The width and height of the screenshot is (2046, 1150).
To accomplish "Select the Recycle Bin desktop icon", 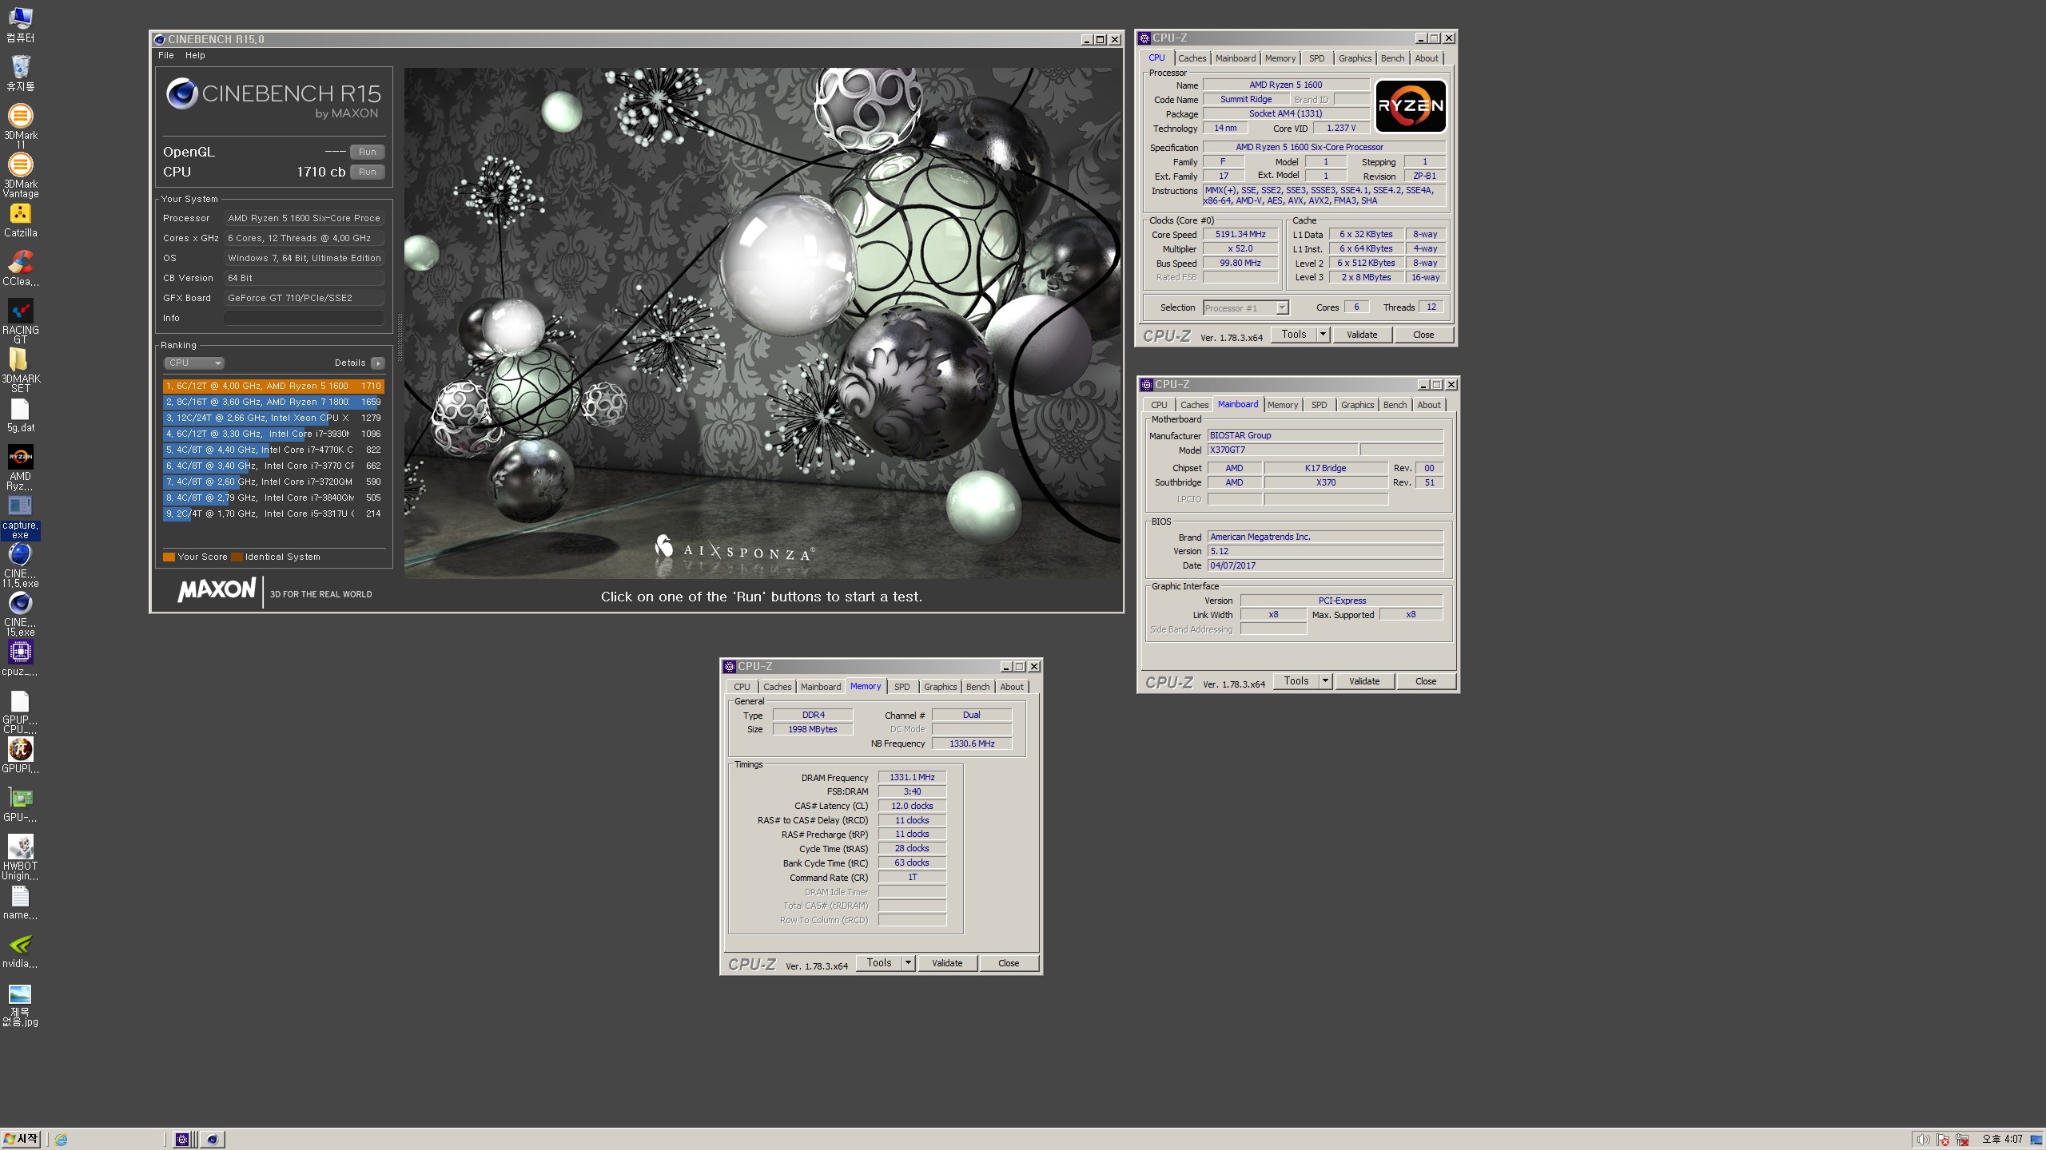I will coord(20,73).
